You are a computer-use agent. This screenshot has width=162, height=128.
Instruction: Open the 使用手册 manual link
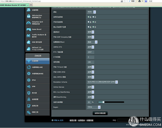point(73,120)
